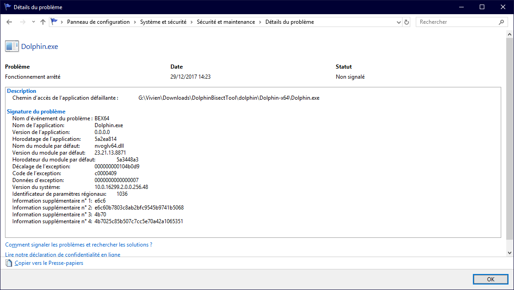Click Fonctionnement arrêté problem text
514x290 pixels.
click(33, 77)
